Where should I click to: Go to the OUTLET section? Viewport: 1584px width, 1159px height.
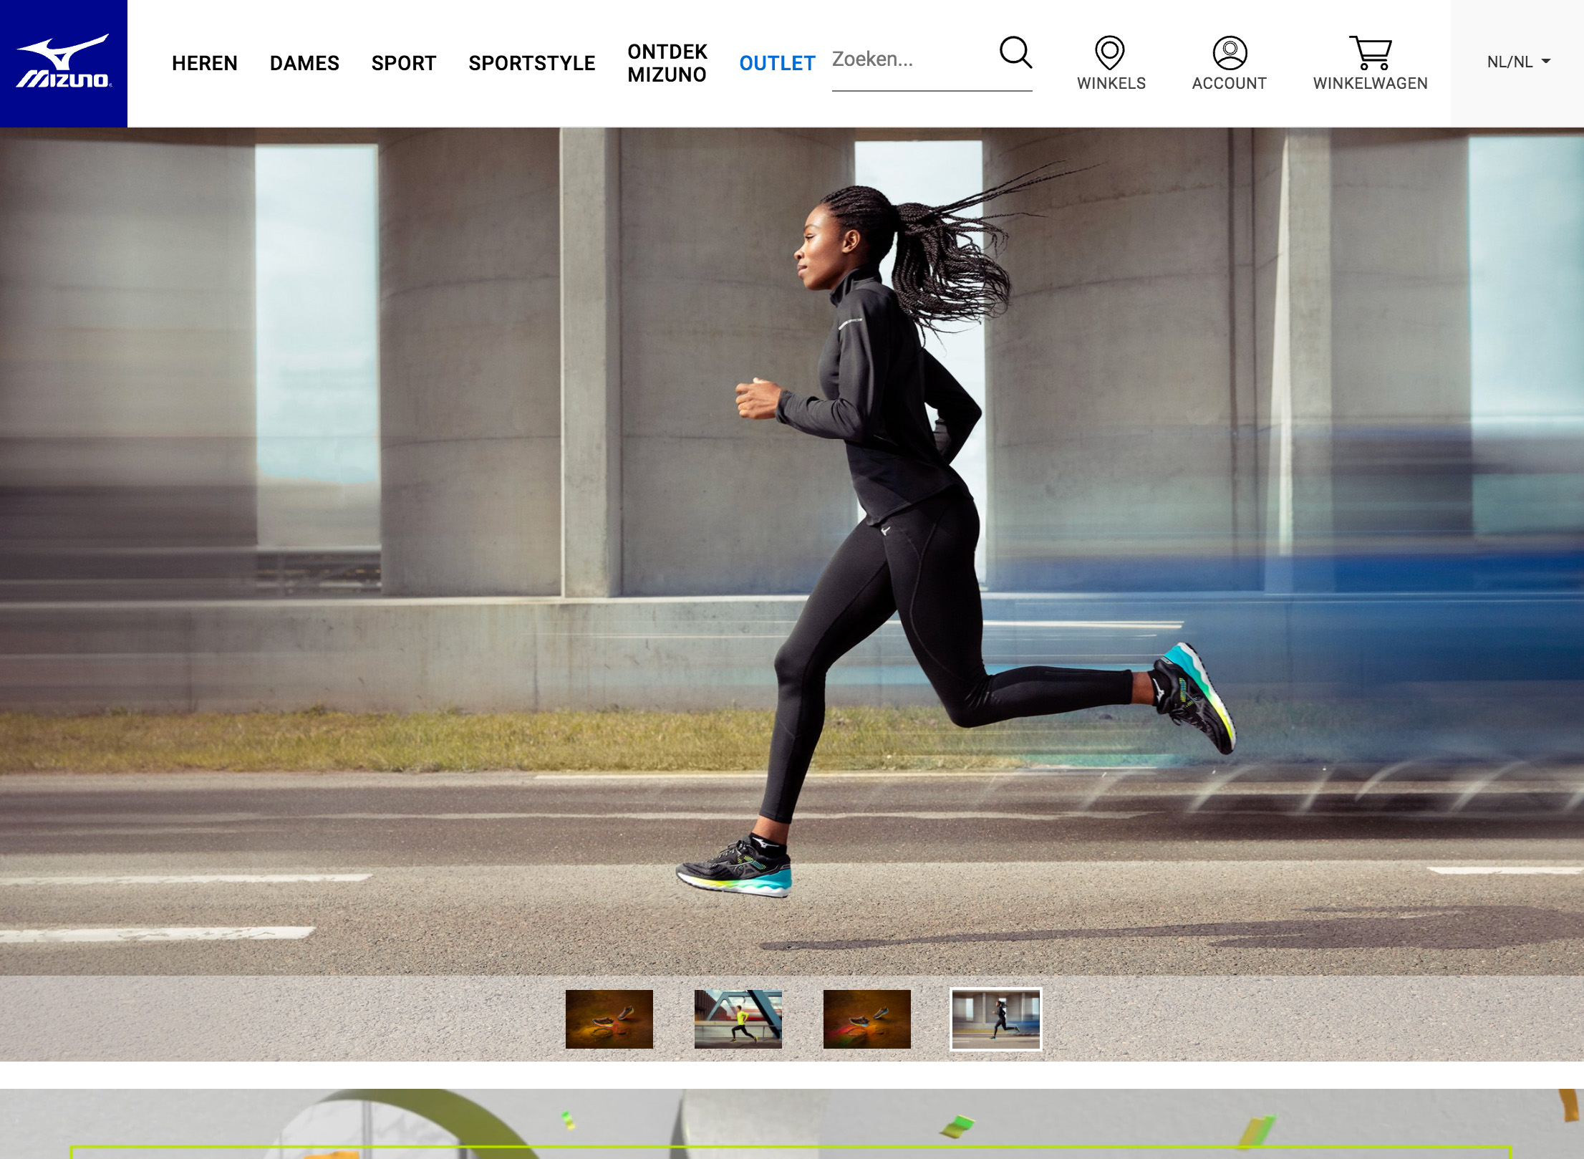776,63
